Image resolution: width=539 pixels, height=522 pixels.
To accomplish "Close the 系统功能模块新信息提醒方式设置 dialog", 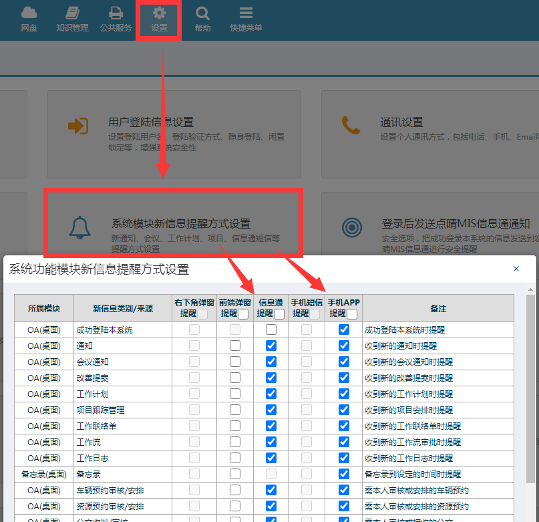I will [x=516, y=269].
